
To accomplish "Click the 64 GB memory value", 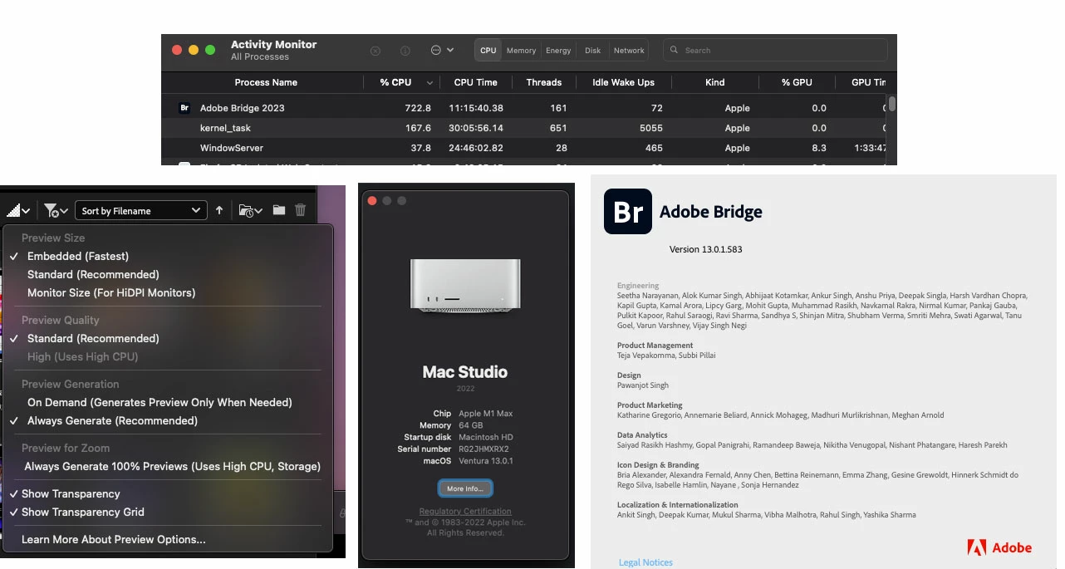I will [471, 425].
